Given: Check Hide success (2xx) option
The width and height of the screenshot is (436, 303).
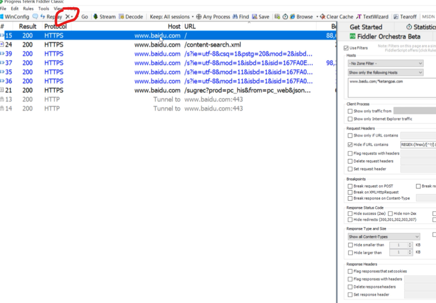Looking at the screenshot, I should point(350,214).
